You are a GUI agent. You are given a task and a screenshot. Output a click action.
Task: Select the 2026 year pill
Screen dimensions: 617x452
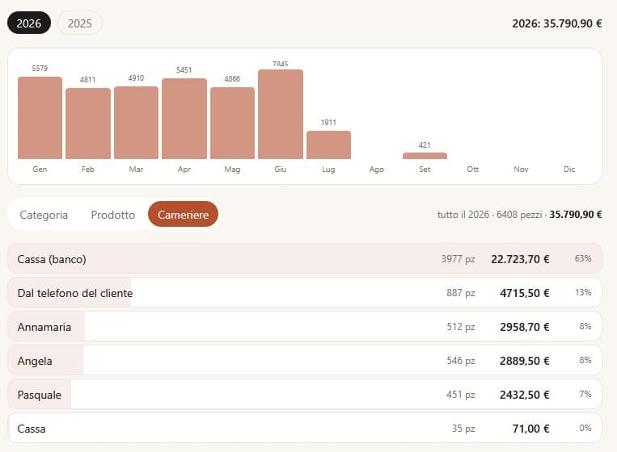[29, 23]
